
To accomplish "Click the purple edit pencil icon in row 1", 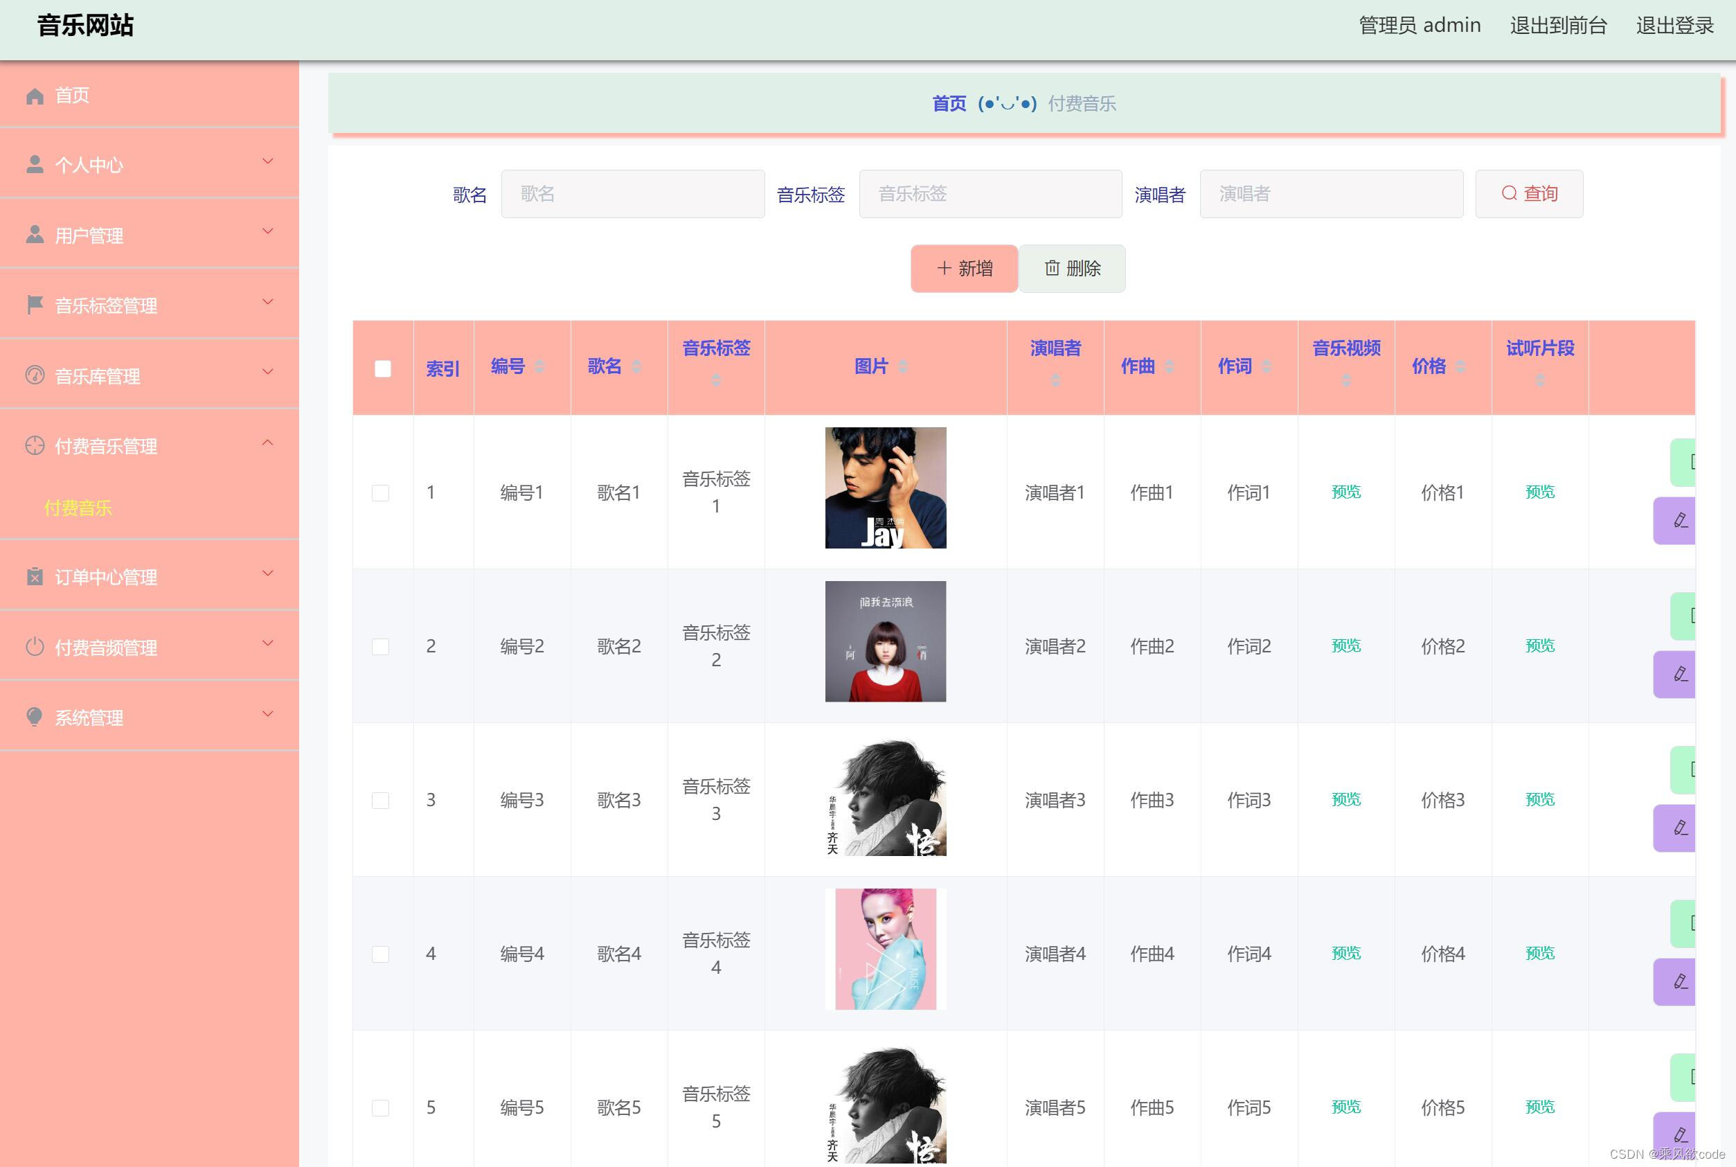I will [1679, 520].
